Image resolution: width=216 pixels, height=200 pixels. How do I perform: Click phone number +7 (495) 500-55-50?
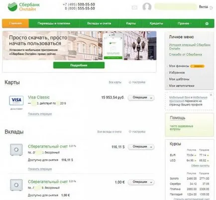(79, 4)
